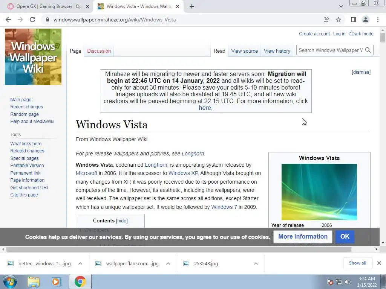Reload the Windows Vista wiki page
Viewport: 386px width, 289px height.
(x=32, y=20)
